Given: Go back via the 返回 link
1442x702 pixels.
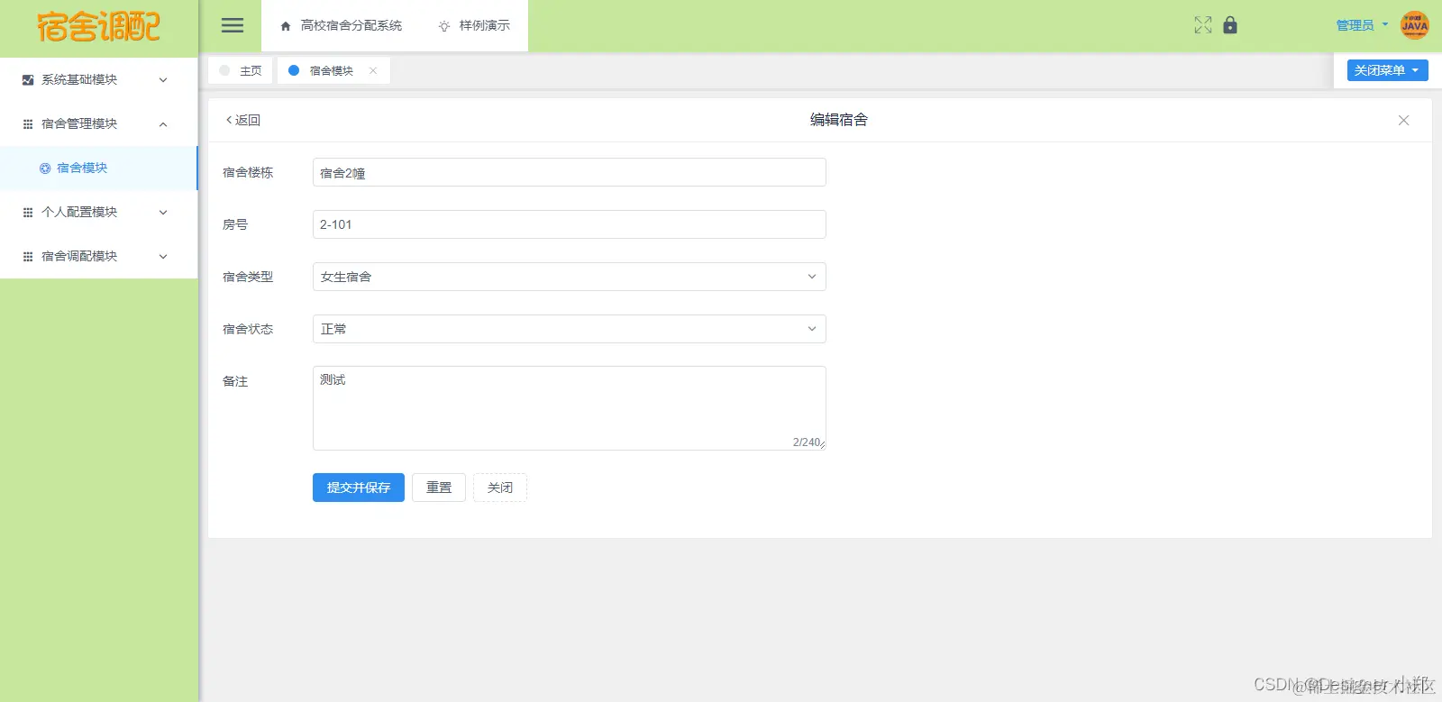Looking at the screenshot, I should [242, 120].
